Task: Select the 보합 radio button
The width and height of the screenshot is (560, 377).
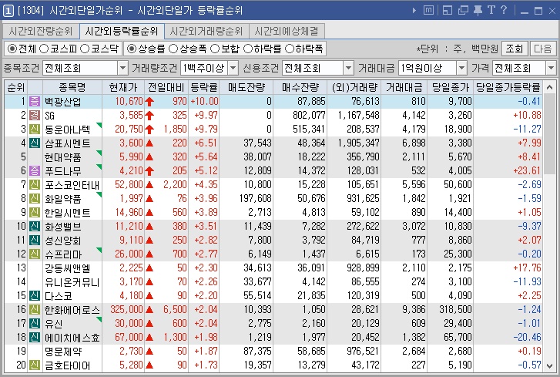Action: [215, 49]
